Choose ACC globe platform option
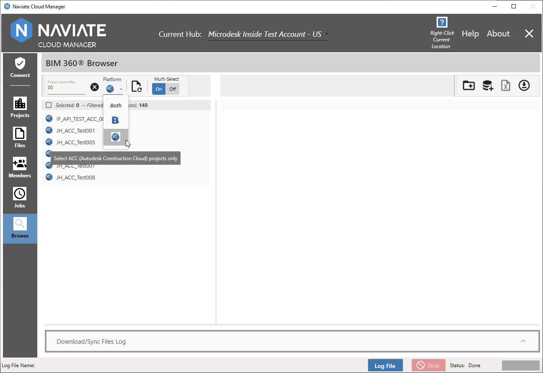543x373 pixels. pyautogui.click(x=116, y=137)
